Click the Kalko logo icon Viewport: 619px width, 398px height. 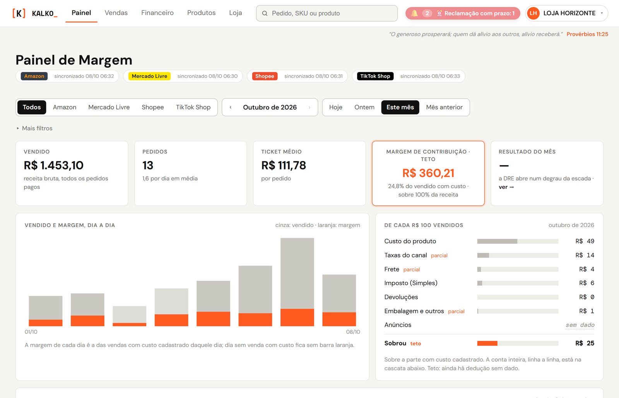(19, 13)
